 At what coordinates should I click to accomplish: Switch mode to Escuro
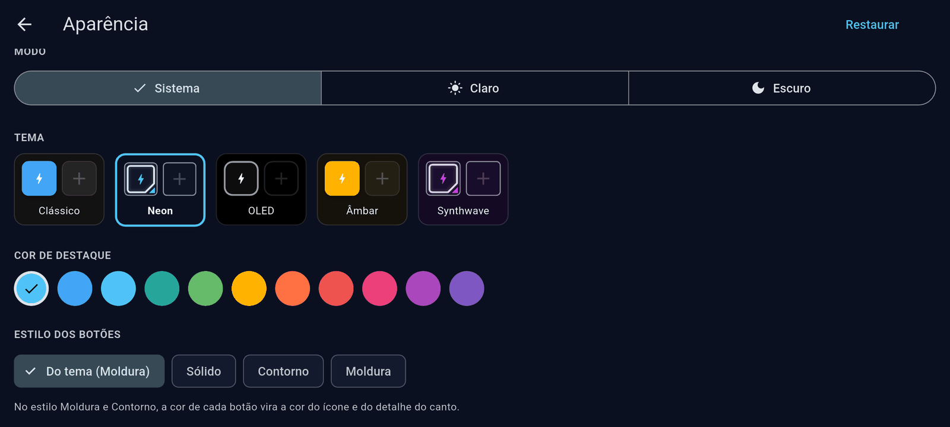[x=782, y=88]
